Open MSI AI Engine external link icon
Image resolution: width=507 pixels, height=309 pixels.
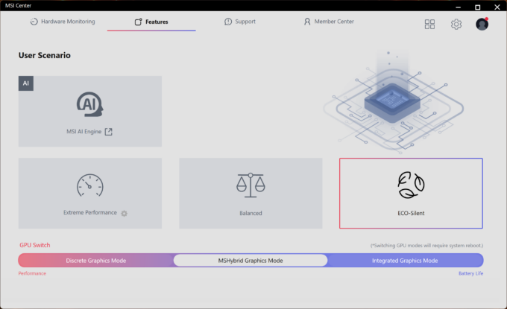click(x=109, y=132)
